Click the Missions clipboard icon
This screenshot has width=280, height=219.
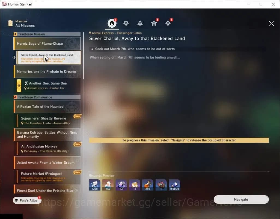[10, 23]
